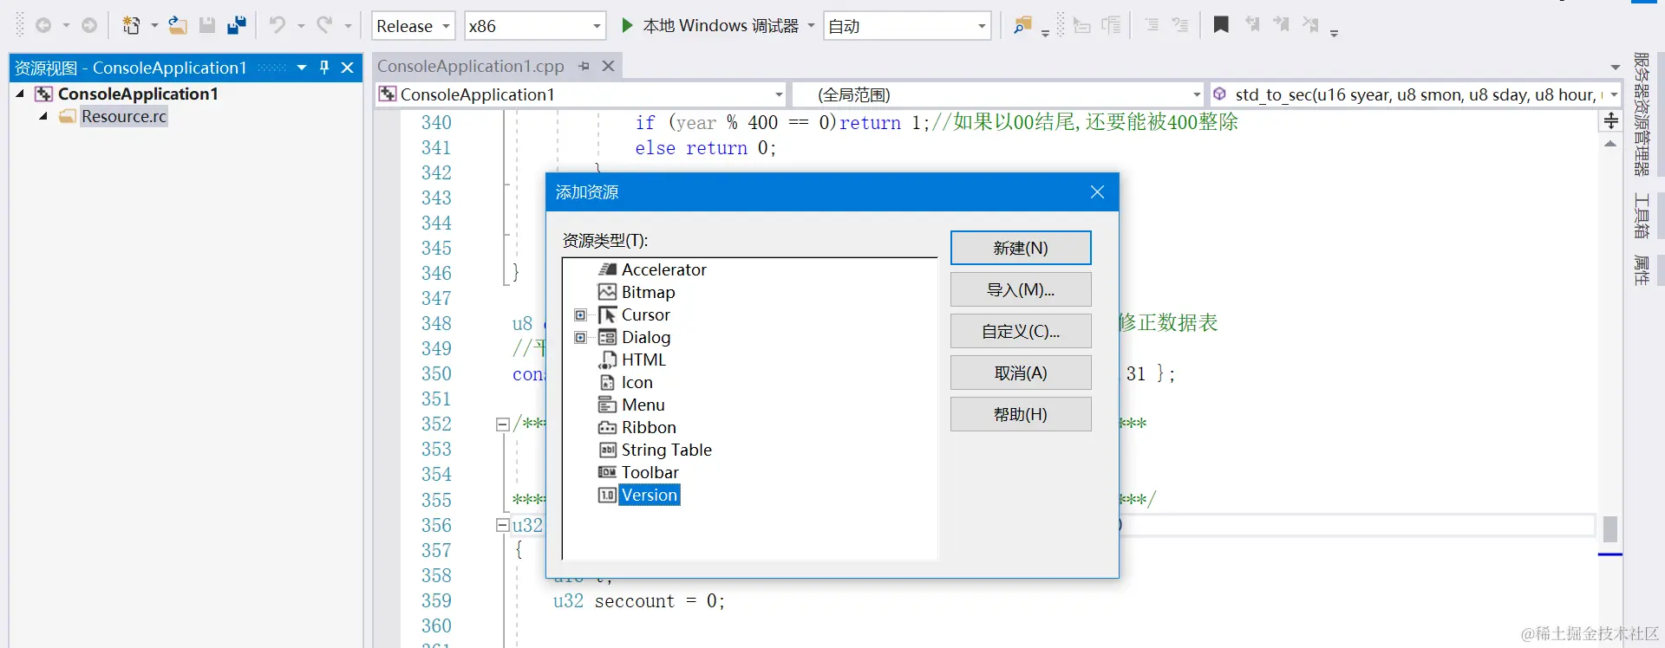1665x648 pixels.
Task: Open the Resource View window options dropdown
Action: coord(302,68)
